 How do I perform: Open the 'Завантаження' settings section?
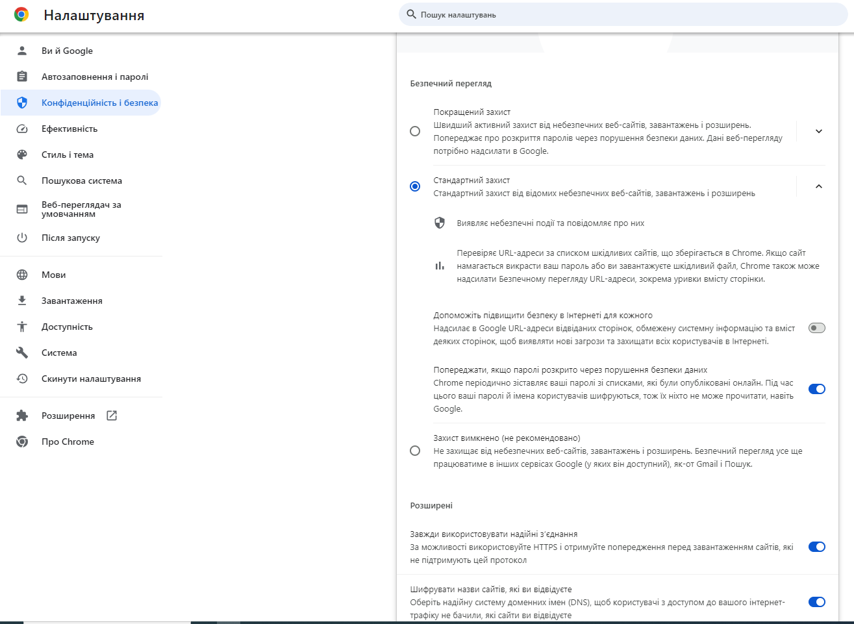[71, 301]
